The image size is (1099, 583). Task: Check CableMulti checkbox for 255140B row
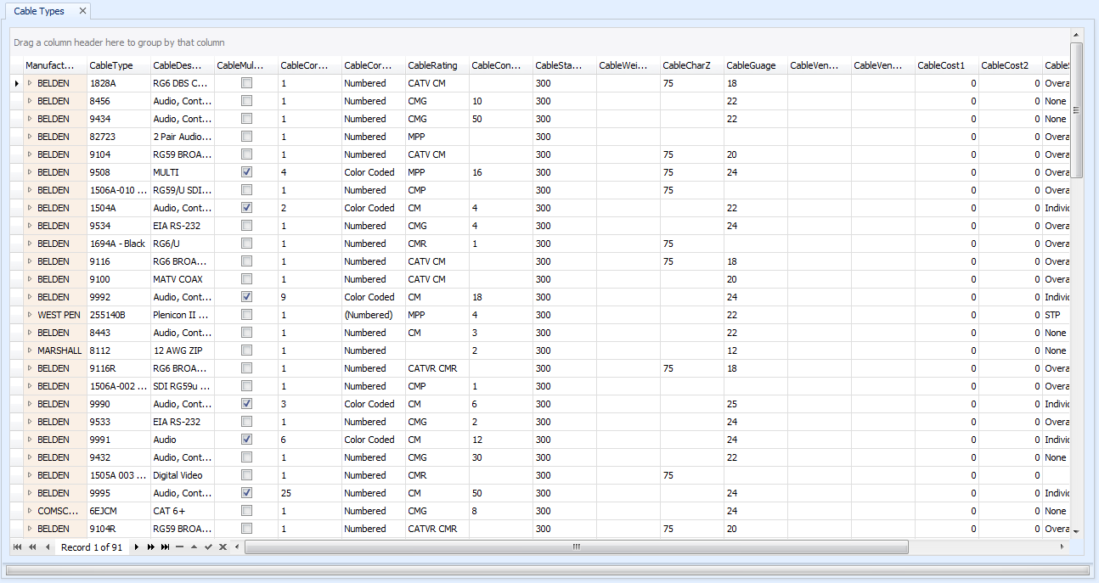coord(246,315)
